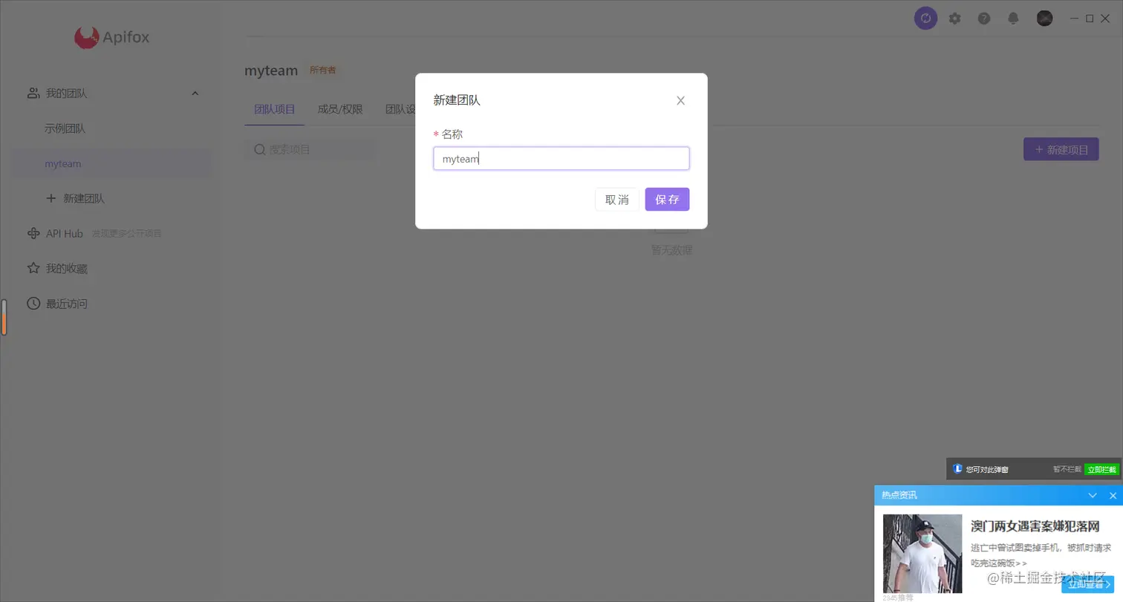Open the notifications bell icon
Image resolution: width=1123 pixels, height=602 pixels.
click(x=1013, y=18)
